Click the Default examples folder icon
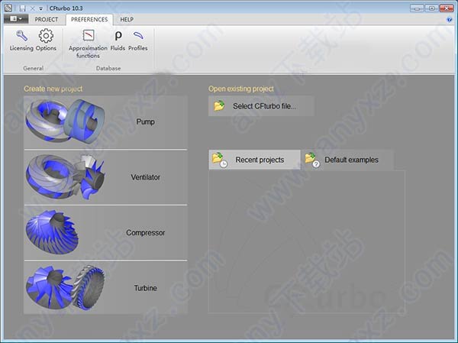The width and height of the screenshot is (458, 343). click(x=312, y=160)
